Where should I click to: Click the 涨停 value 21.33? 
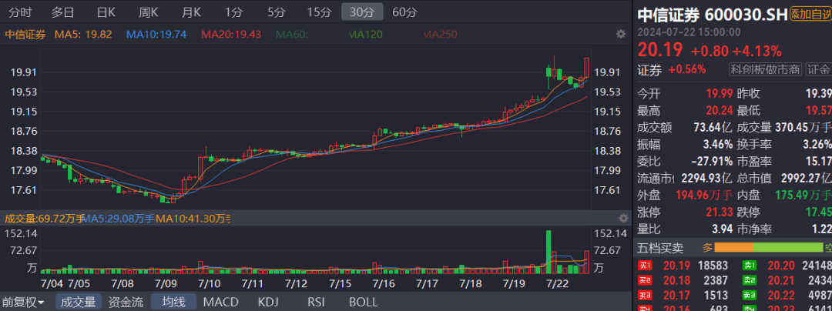[x=720, y=212]
